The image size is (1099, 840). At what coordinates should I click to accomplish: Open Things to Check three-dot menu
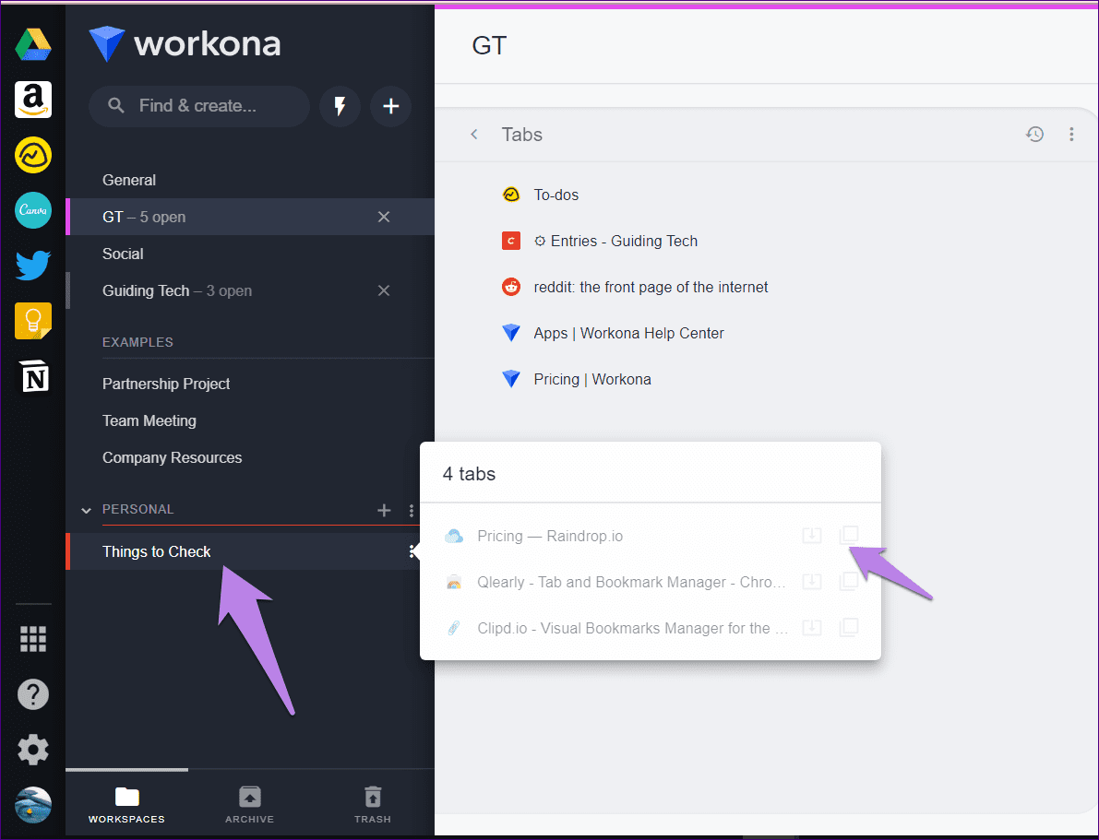pyautogui.click(x=412, y=552)
